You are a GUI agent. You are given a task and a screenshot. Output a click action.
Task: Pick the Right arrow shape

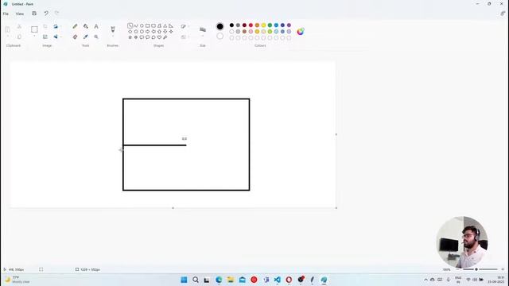coord(147,32)
